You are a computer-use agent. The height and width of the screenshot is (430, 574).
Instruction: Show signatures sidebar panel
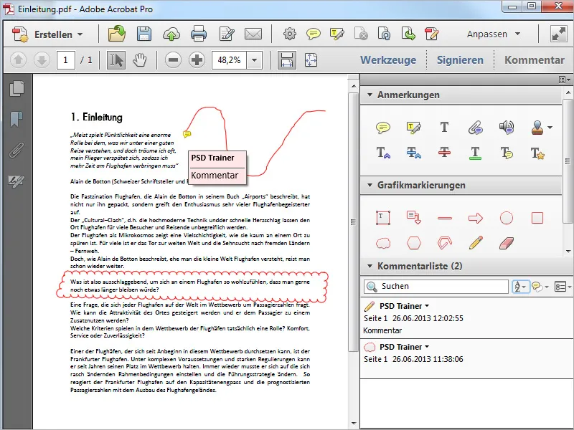tap(17, 181)
